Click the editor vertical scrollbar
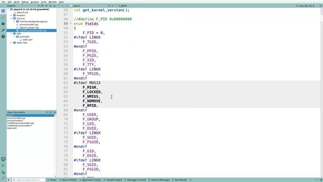This screenshot has width=323, height=182. (x=321, y=93)
